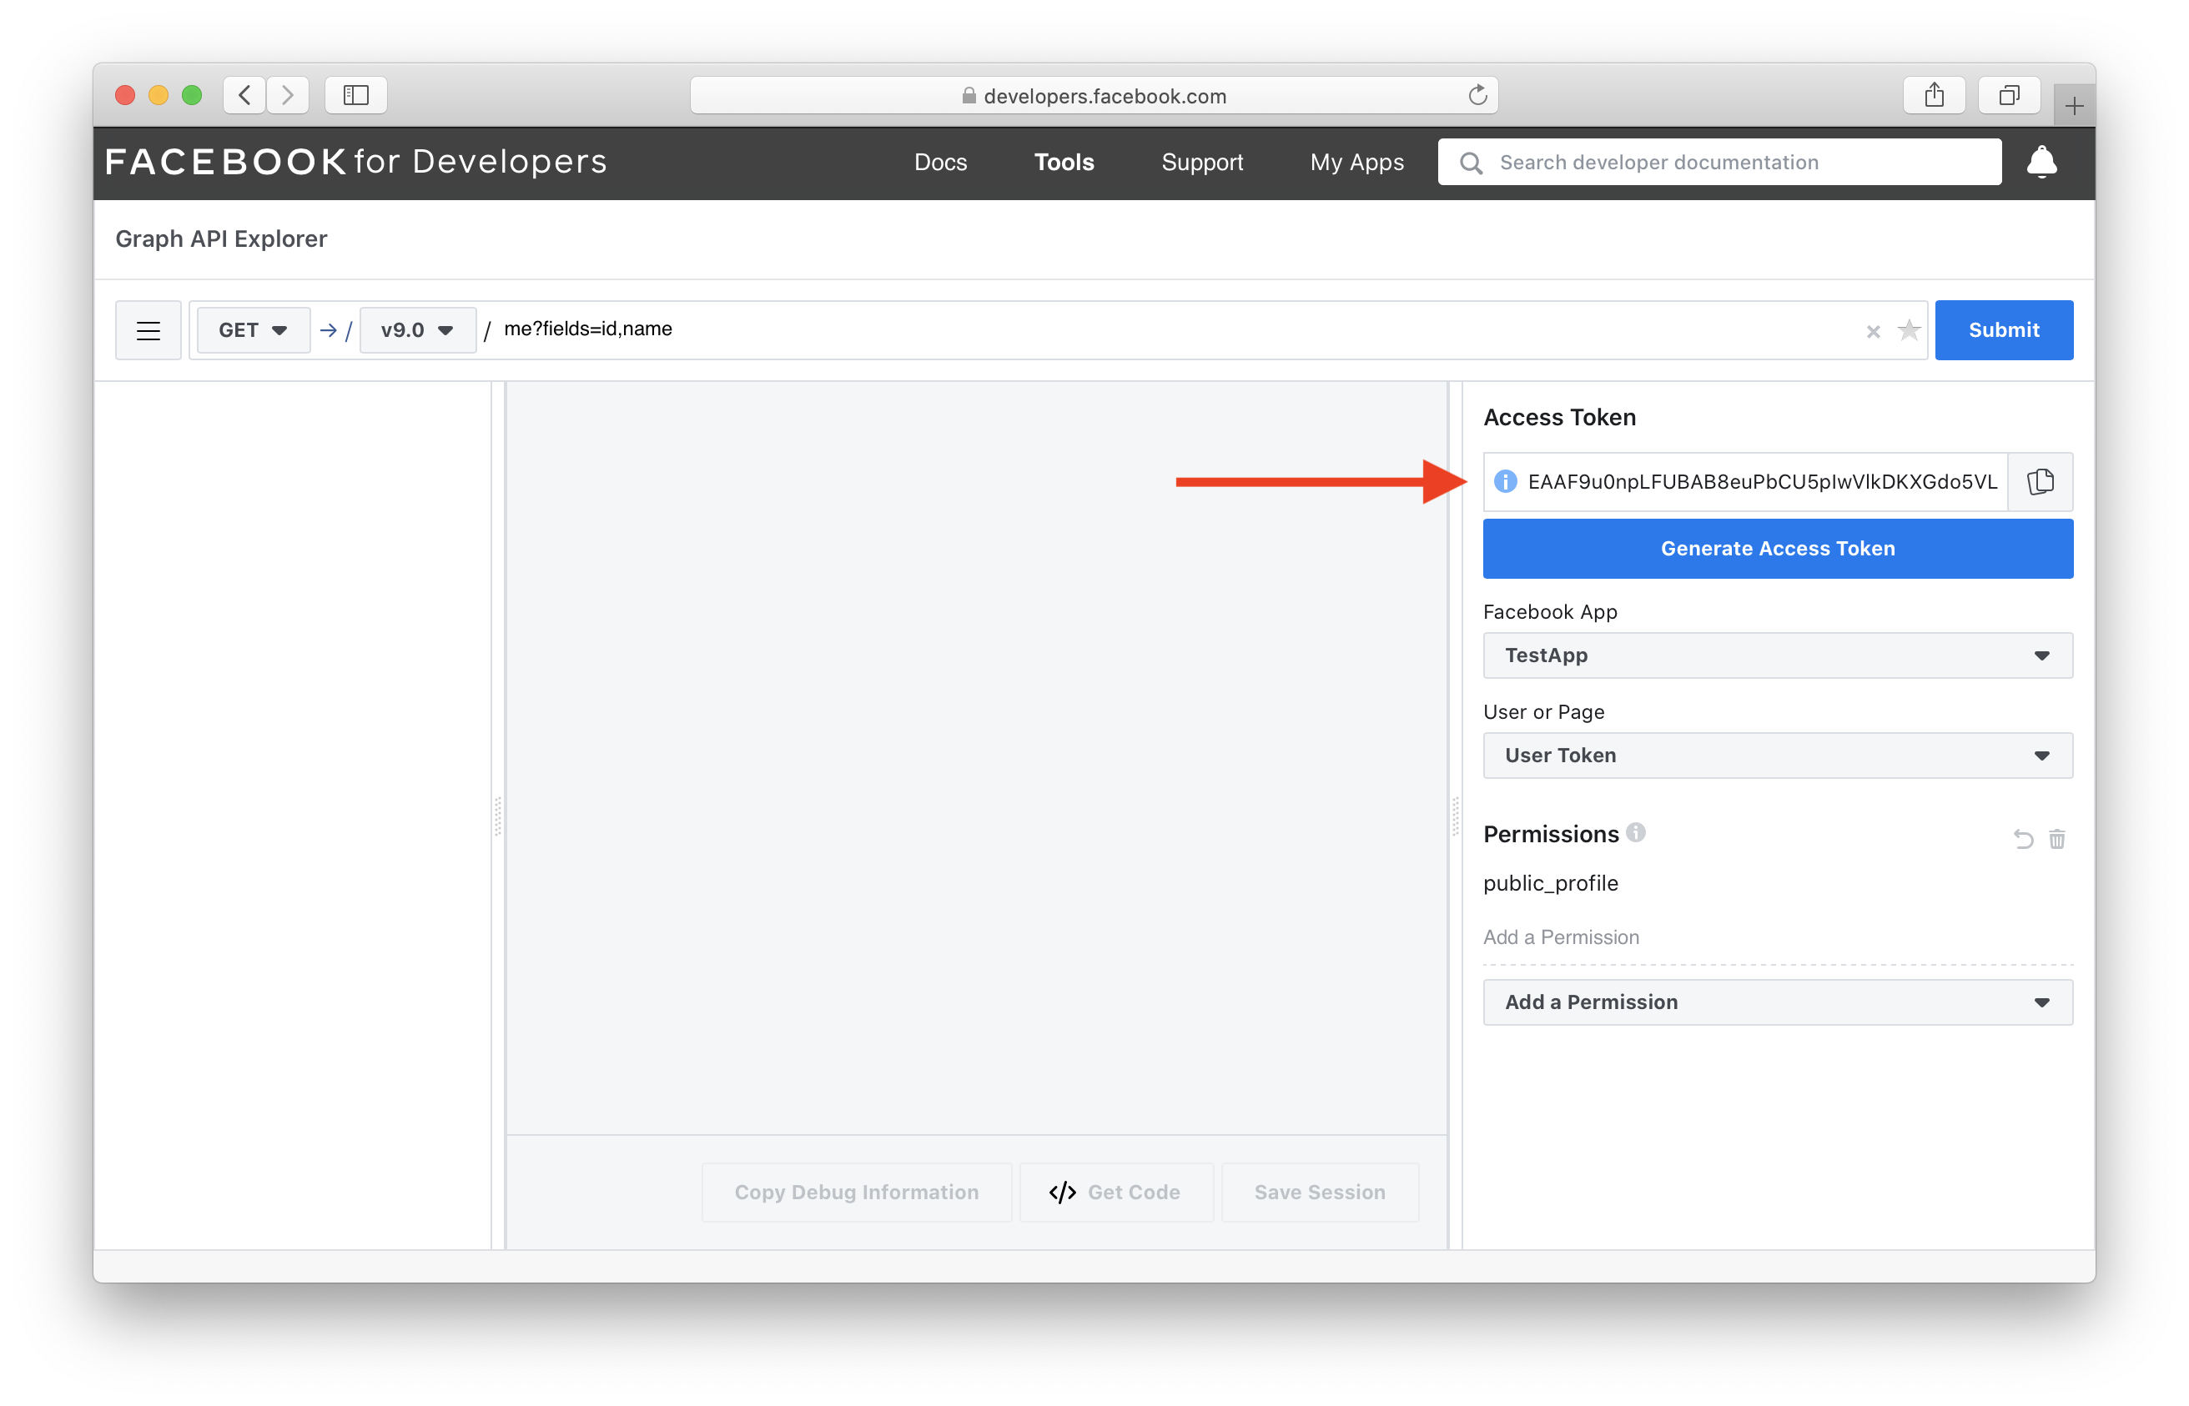Image resolution: width=2189 pixels, height=1406 pixels.
Task: Click the right panel resize handle
Action: pyautogui.click(x=1456, y=816)
